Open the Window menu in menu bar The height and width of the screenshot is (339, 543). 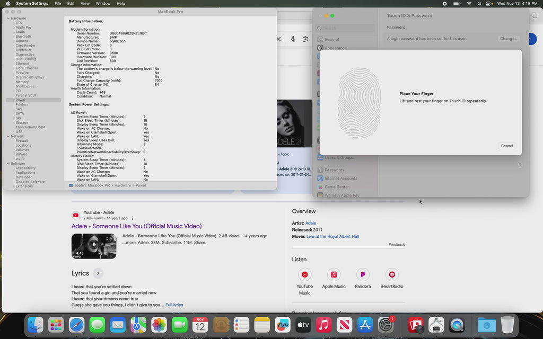pos(103,4)
